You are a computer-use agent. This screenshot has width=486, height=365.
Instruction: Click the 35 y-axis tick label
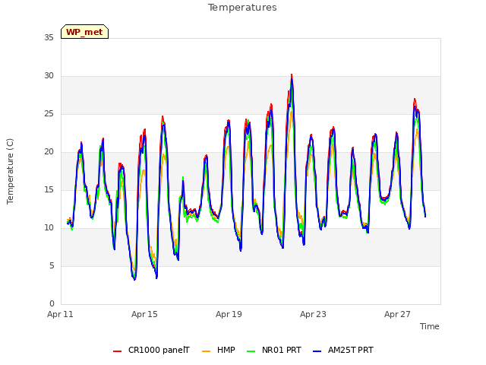click(49, 37)
